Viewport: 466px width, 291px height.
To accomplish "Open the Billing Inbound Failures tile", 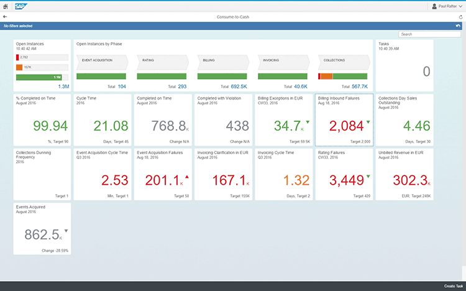I will click(344, 119).
